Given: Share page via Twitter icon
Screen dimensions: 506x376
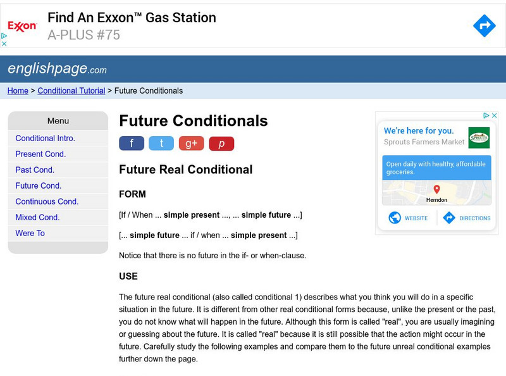Looking at the screenshot, I should click(161, 143).
